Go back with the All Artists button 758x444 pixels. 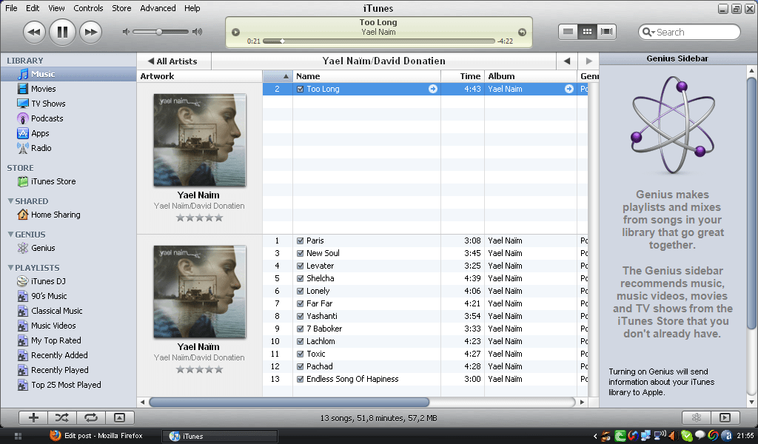coord(174,61)
